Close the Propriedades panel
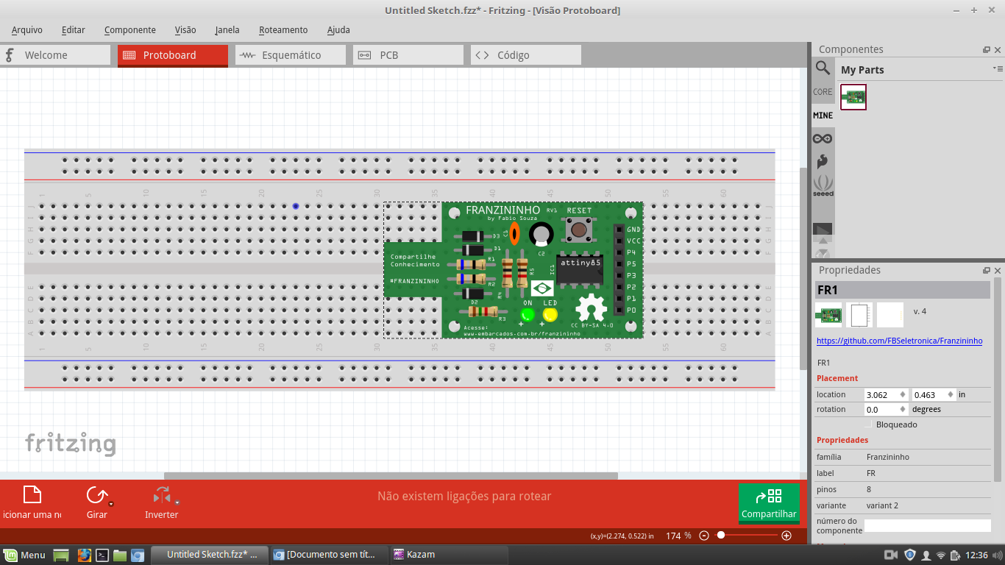Viewport: 1005px width, 565px height. point(998,271)
